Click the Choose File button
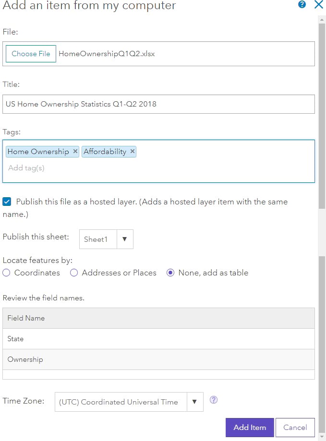 30,54
